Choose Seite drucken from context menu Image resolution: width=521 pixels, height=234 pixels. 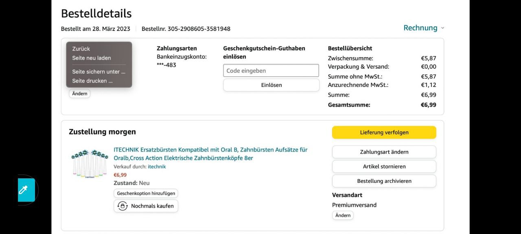click(x=92, y=81)
